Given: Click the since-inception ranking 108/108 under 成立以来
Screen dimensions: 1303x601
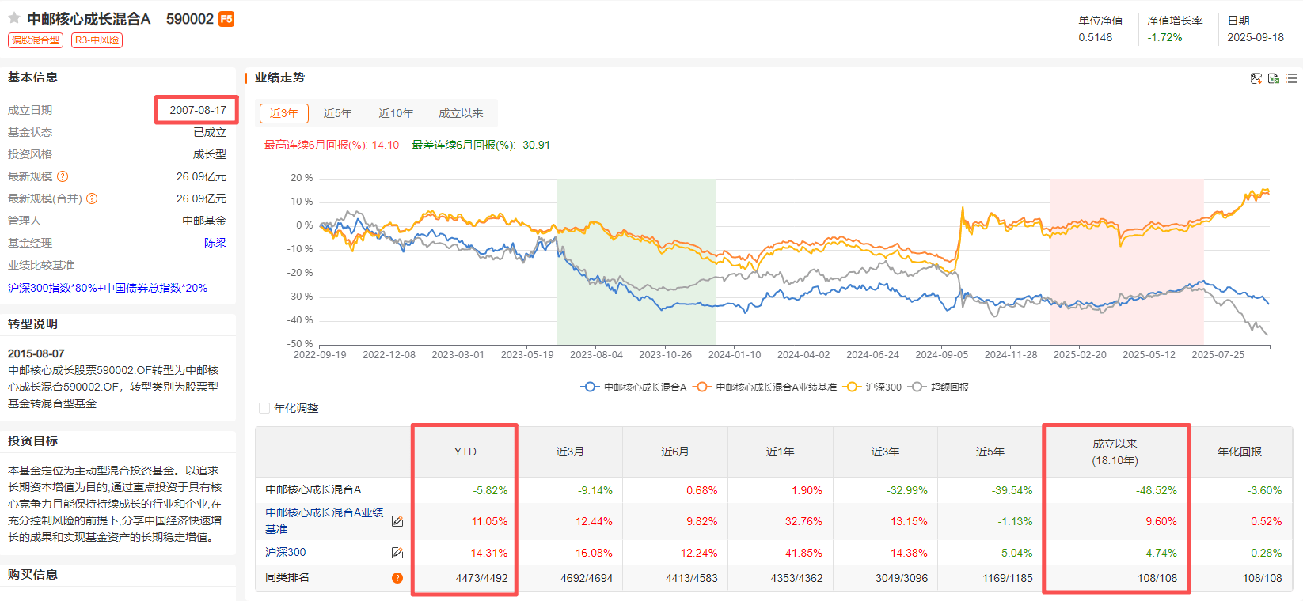Looking at the screenshot, I should tap(1157, 578).
